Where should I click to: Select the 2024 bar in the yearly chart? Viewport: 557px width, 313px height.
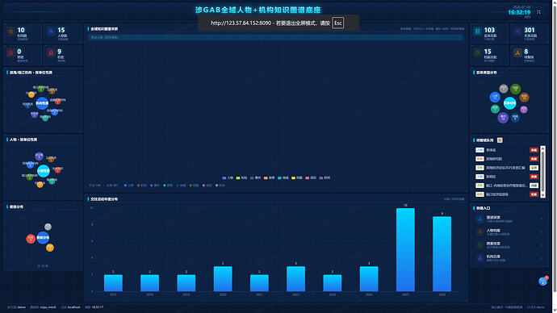(x=369, y=279)
